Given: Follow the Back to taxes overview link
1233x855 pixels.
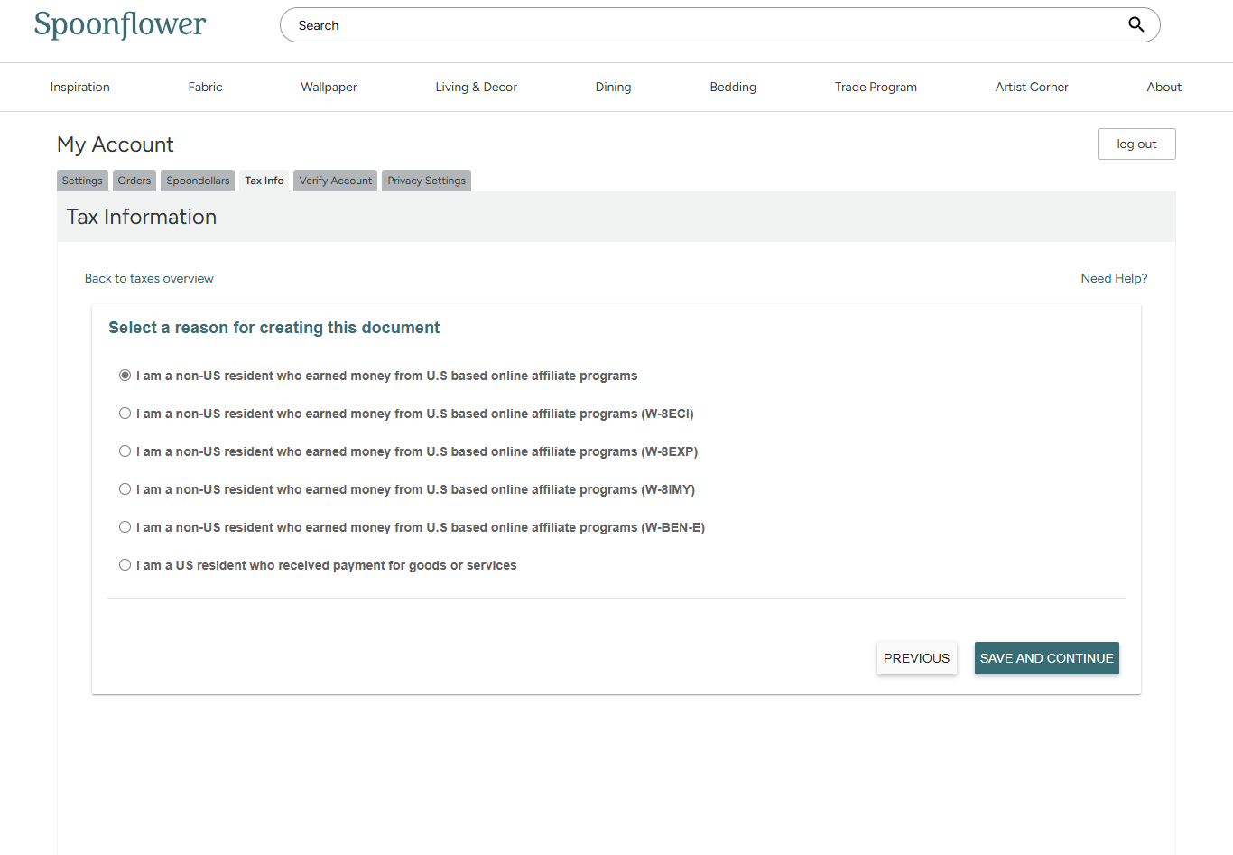Looking at the screenshot, I should tap(149, 279).
